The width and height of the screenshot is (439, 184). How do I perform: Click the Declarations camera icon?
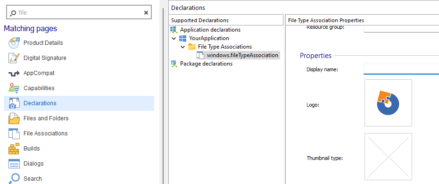tap(14, 103)
